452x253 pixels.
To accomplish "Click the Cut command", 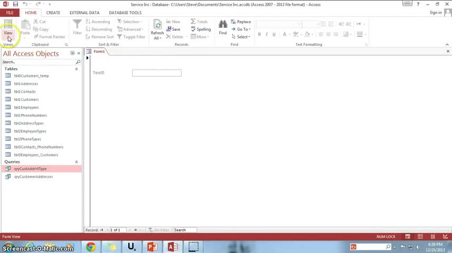I will click(x=40, y=22).
